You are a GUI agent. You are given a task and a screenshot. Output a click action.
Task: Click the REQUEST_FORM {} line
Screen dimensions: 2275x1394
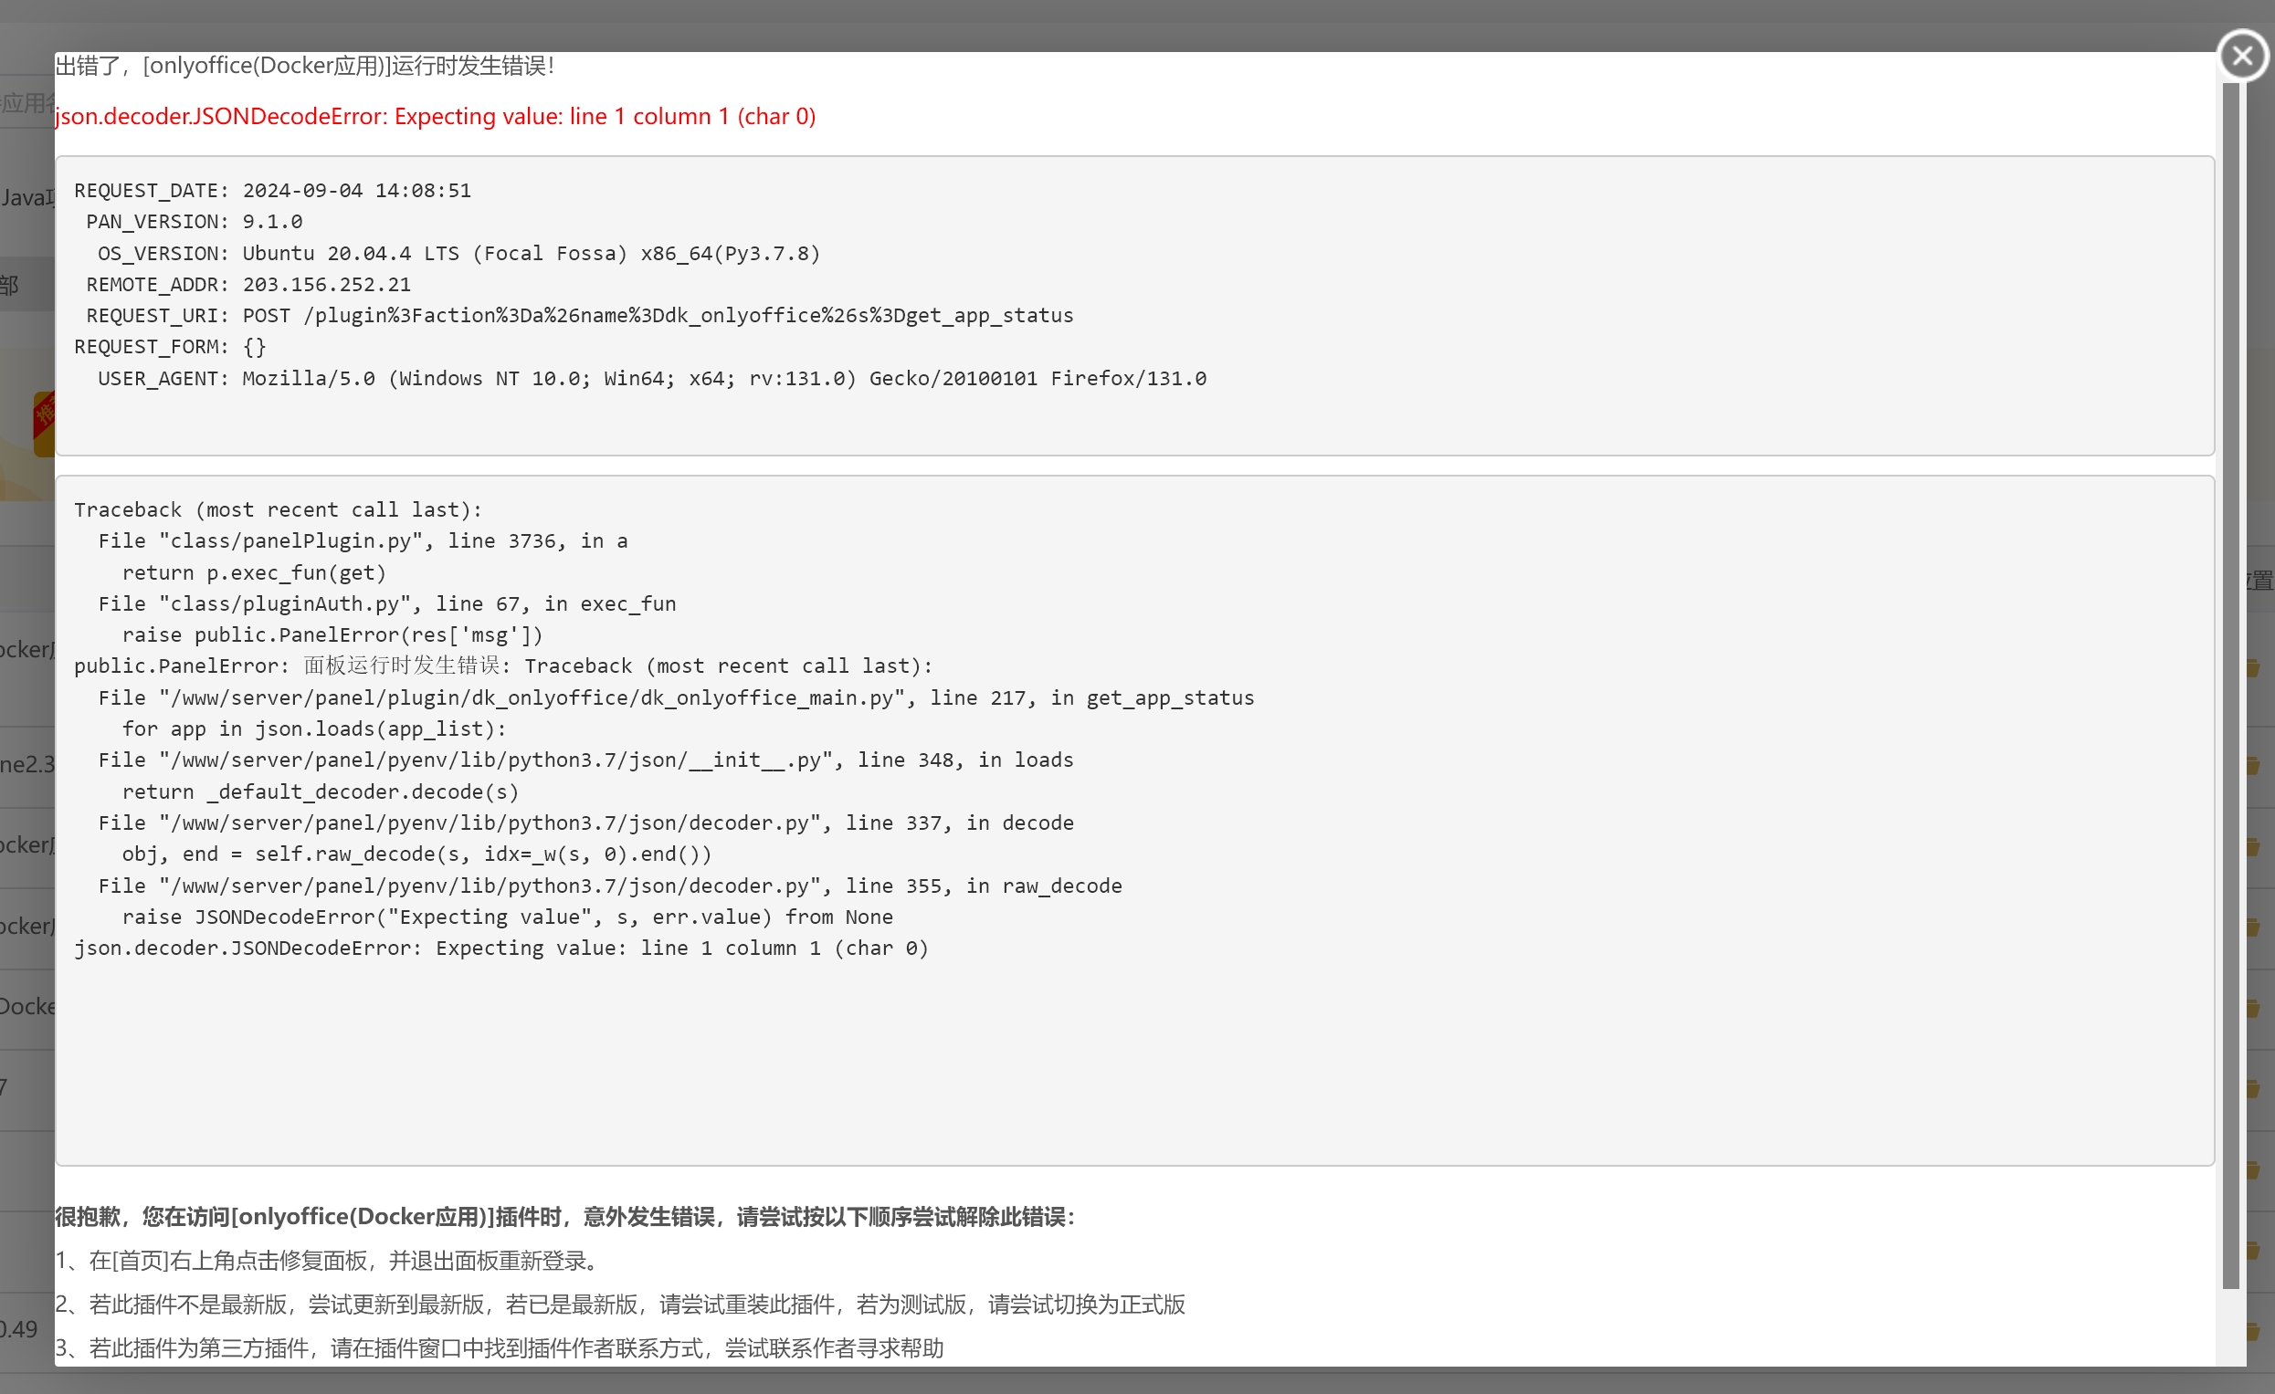coord(170,347)
